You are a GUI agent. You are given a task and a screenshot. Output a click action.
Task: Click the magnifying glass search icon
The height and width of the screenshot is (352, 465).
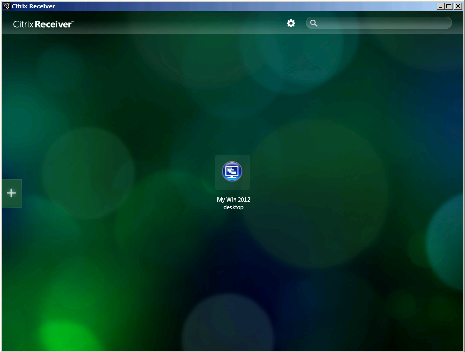[314, 23]
